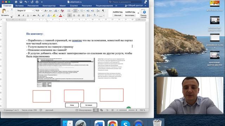Open the 10,5 font size dropdown

click(x=42, y=11)
